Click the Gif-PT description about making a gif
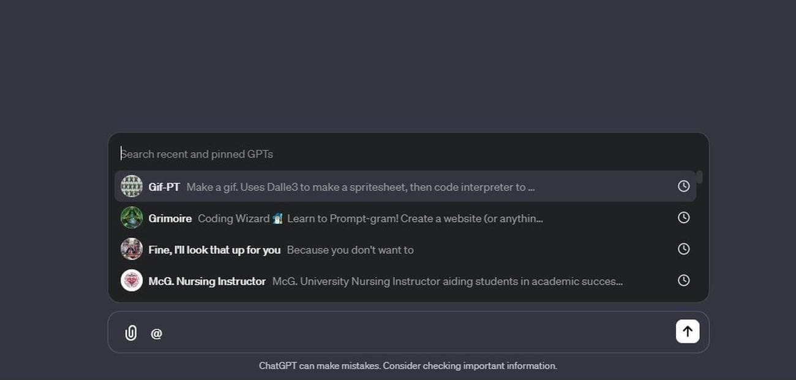The image size is (796, 380). (360, 187)
